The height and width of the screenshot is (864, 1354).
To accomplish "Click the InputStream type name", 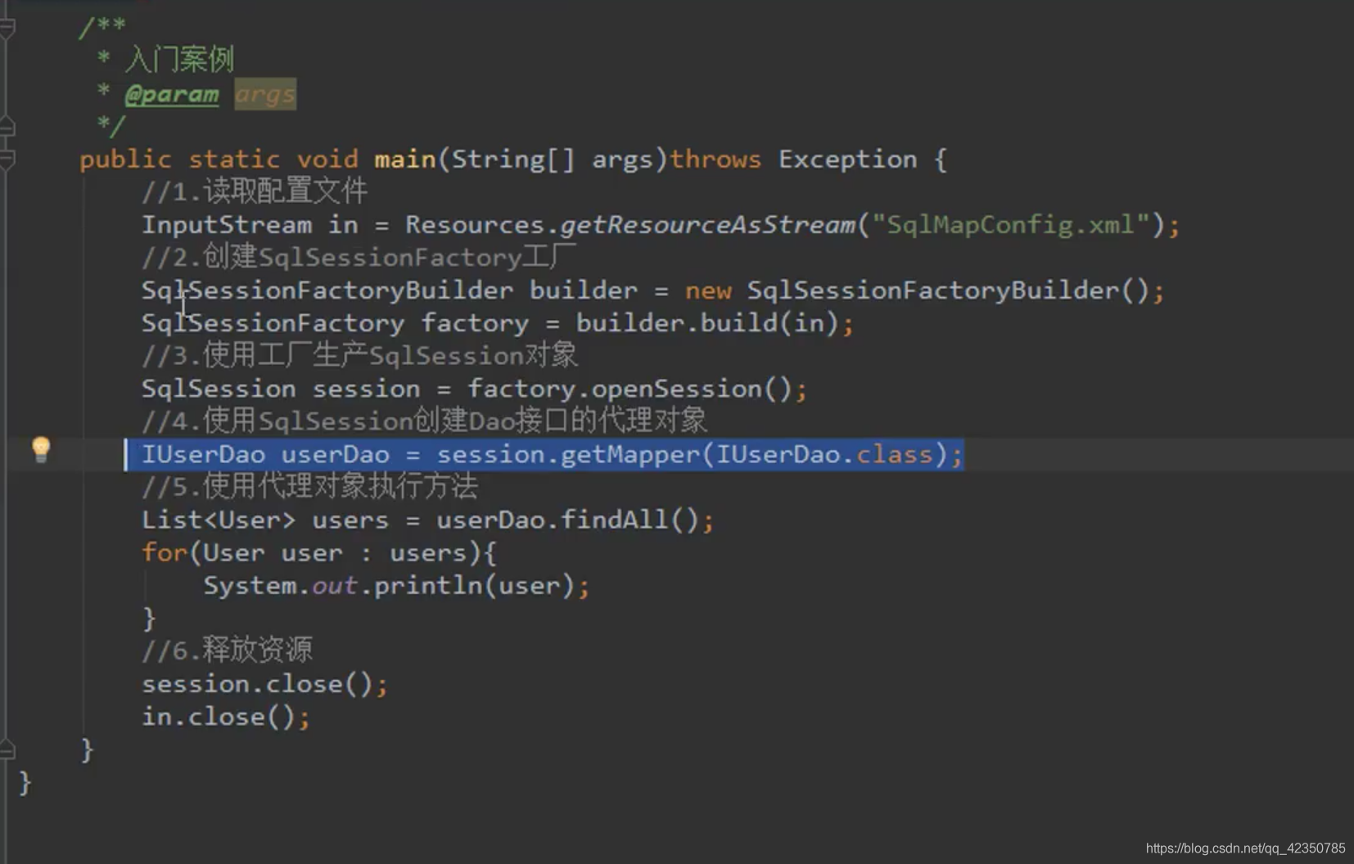I will click(227, 224).
